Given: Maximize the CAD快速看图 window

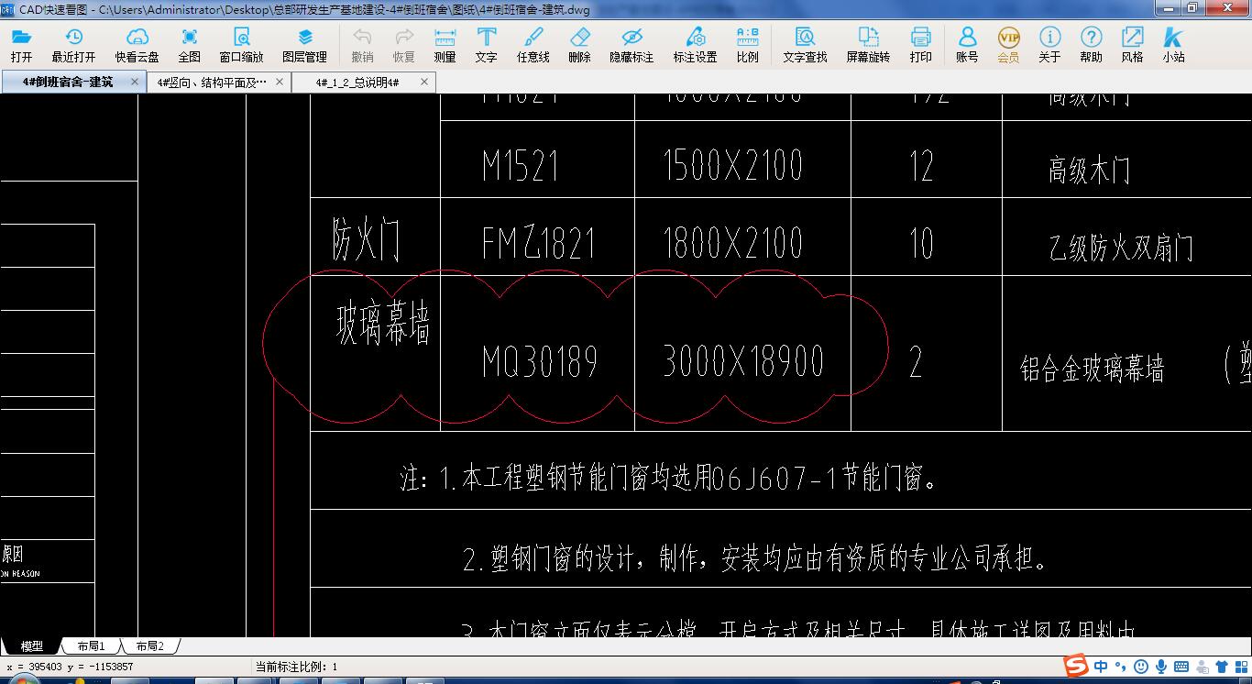Looking at the screenshot, I should tap(1192, 7).
